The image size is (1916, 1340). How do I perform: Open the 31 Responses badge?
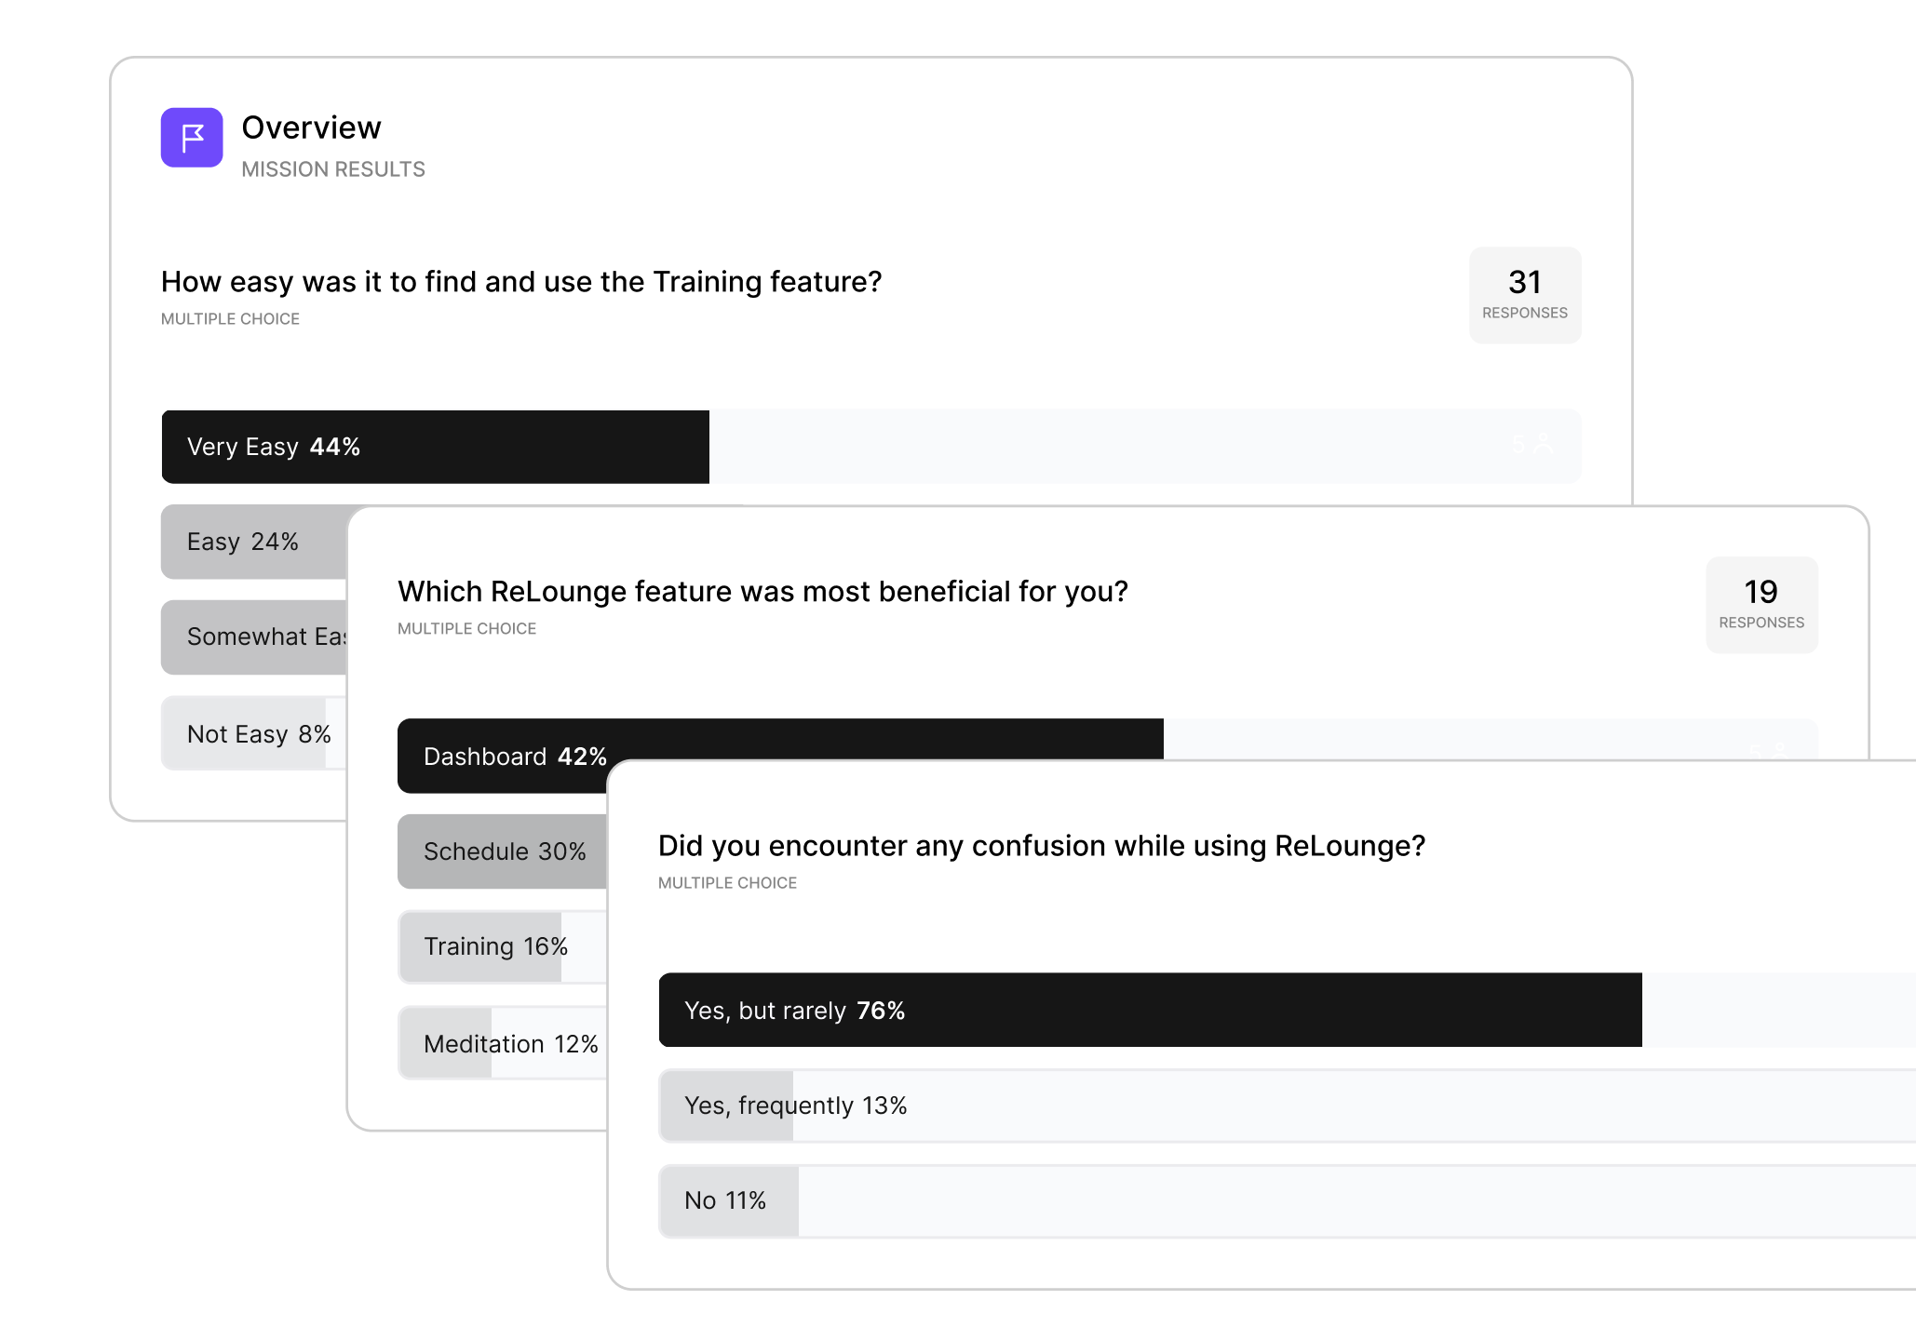pos(1525,295)
